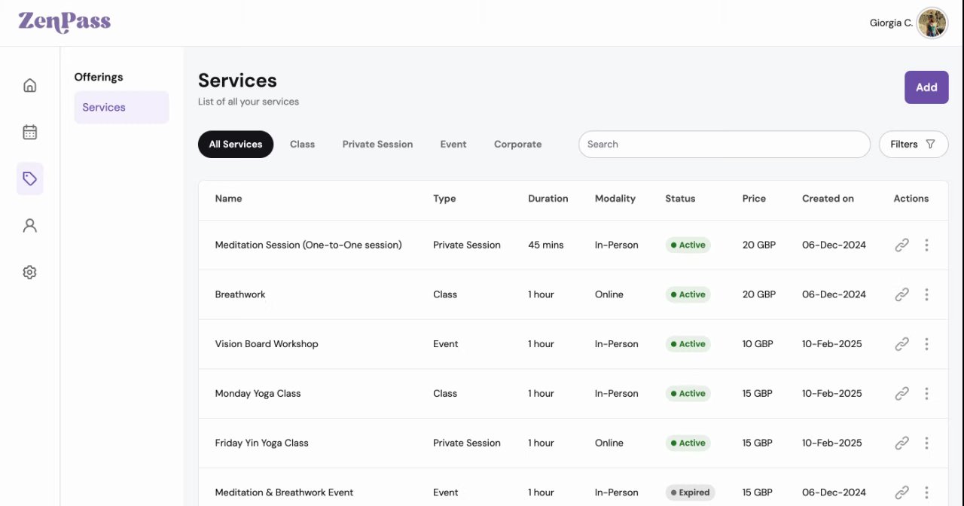The image size is (964, 506).
Task: Click the Add service button
Action: click(926, 87)
